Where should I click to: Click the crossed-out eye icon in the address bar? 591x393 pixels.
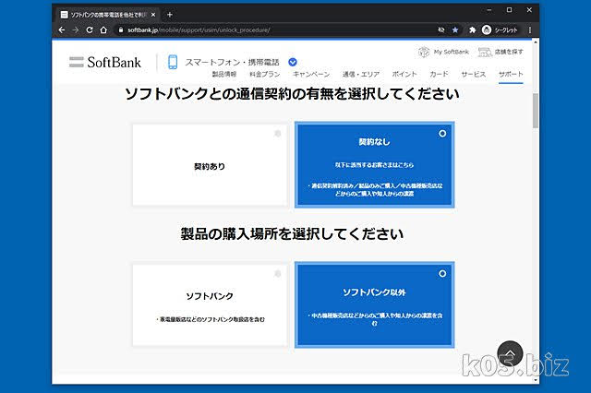pyautogui.click(x=441, y=30)
